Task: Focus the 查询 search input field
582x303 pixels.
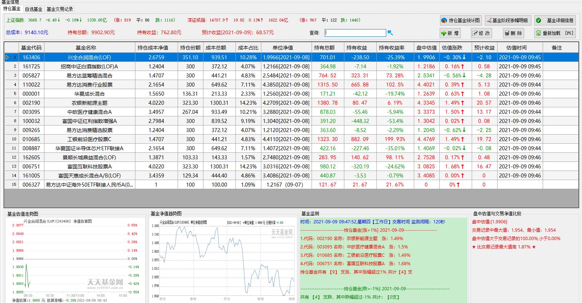Action: 355,33
